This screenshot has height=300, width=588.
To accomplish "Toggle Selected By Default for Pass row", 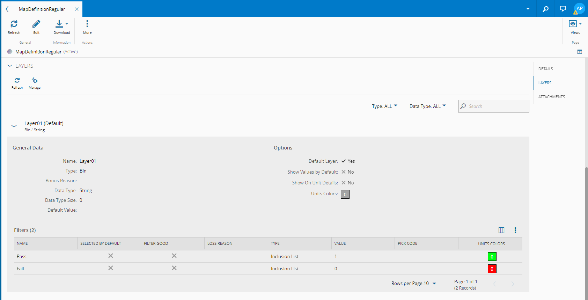I will point(111,256).
